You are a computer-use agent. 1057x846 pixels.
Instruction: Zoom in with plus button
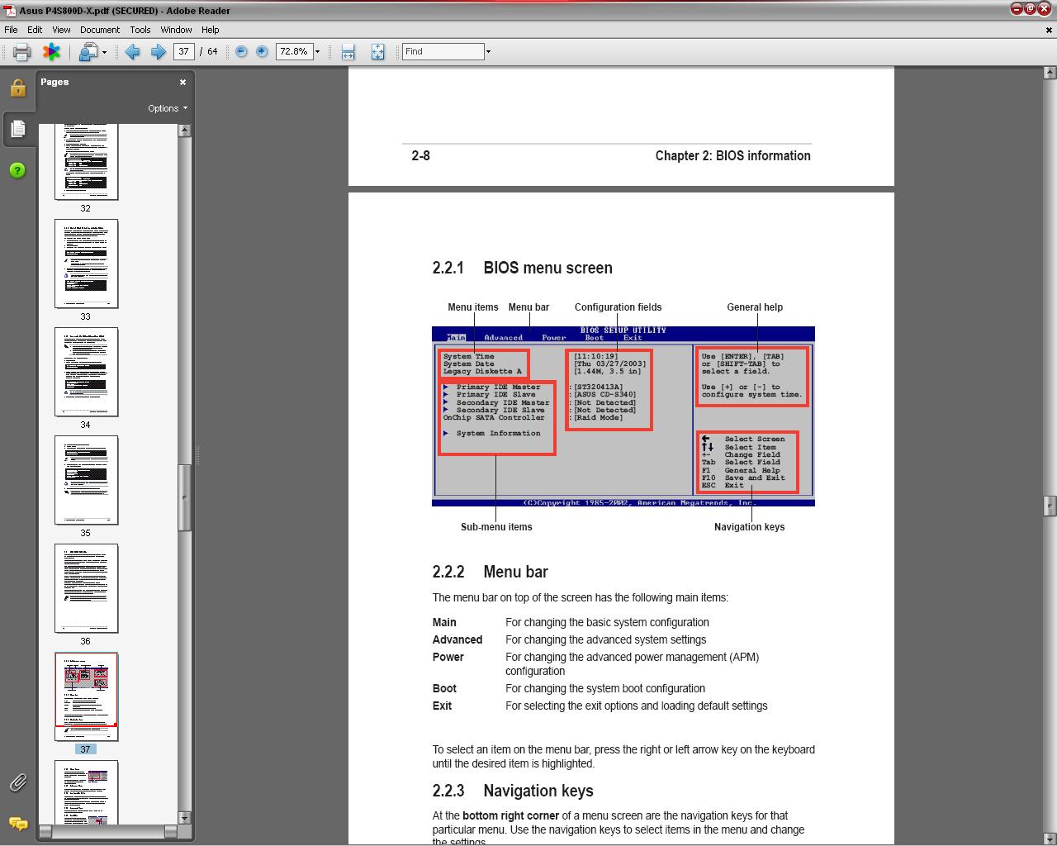(262, 51)
